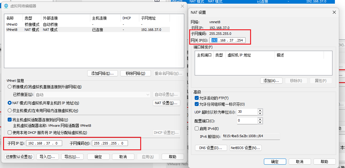
Task: Click the Virtual Network Editor globe icon
Action: (x=6, y=6)
